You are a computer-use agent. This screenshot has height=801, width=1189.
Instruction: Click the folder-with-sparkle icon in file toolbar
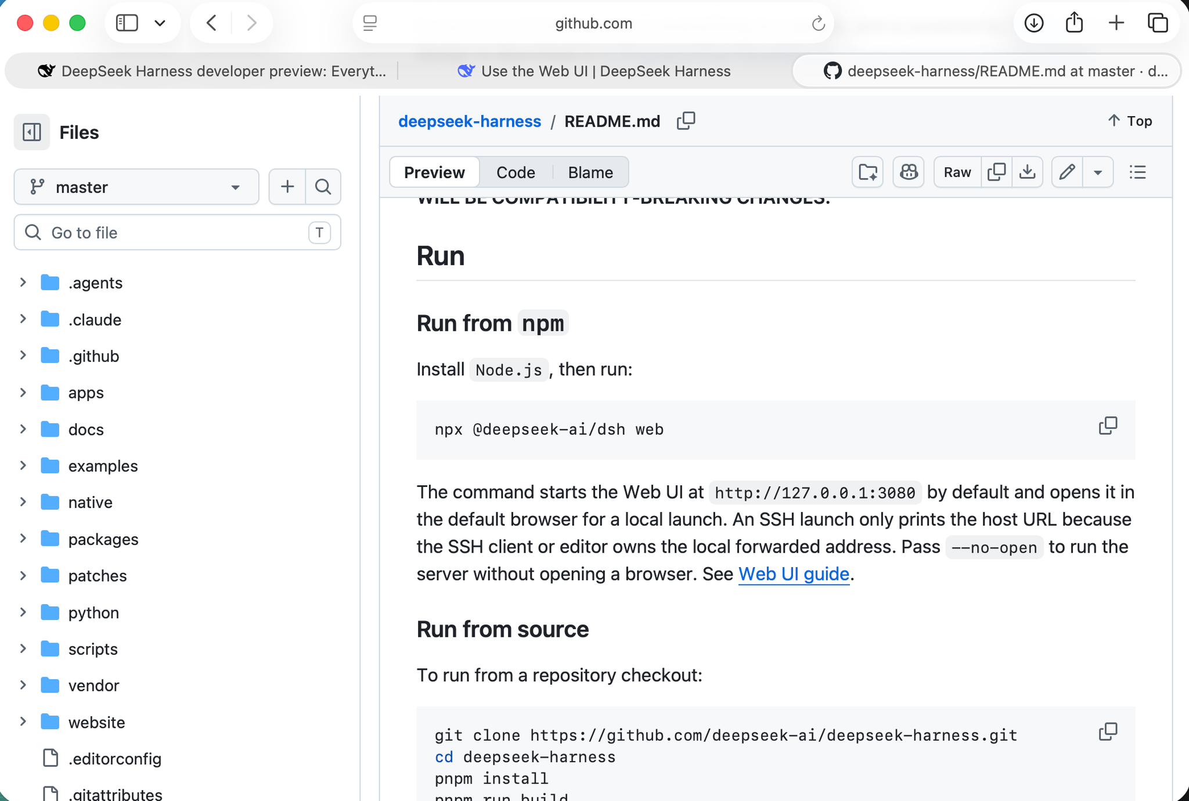pyautogui.click(x=868, y=172)
